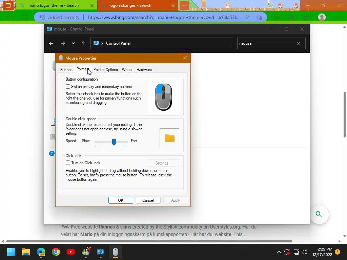Click the Control Panel window title icon
Viewport: 347px width, 260px height.
coord(49,29)
